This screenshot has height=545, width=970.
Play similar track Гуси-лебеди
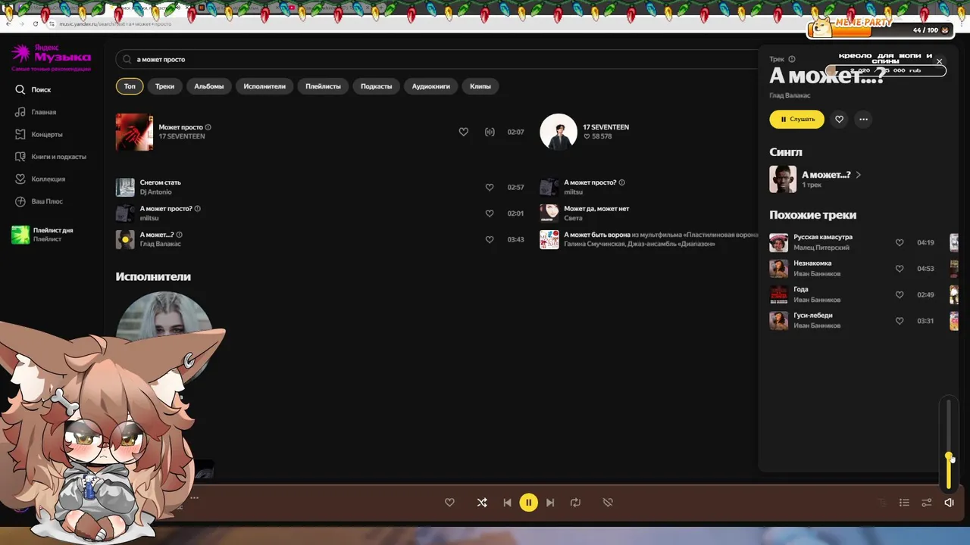tap(778, 321)
